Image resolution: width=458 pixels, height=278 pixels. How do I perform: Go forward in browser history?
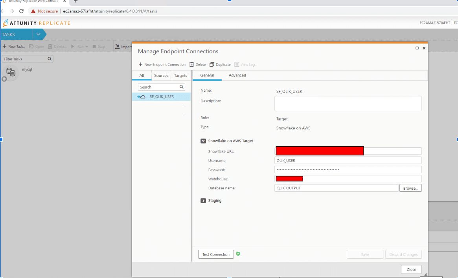[12, 11]
